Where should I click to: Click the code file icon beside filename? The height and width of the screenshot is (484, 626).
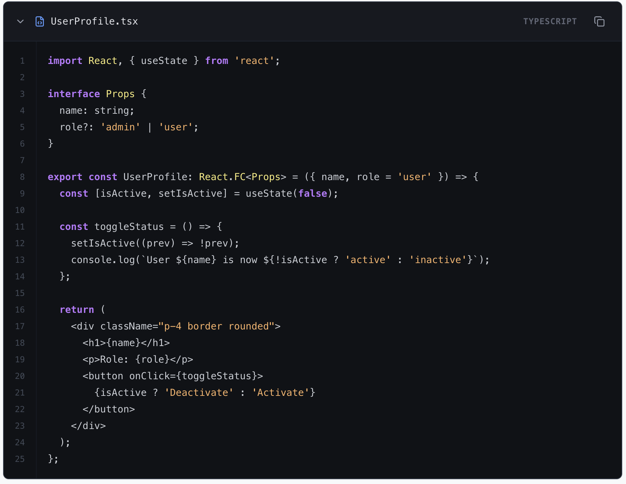40,21
